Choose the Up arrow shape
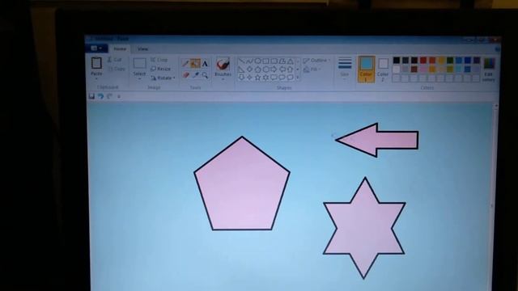The image size is (518, 291). pos(290,70)
